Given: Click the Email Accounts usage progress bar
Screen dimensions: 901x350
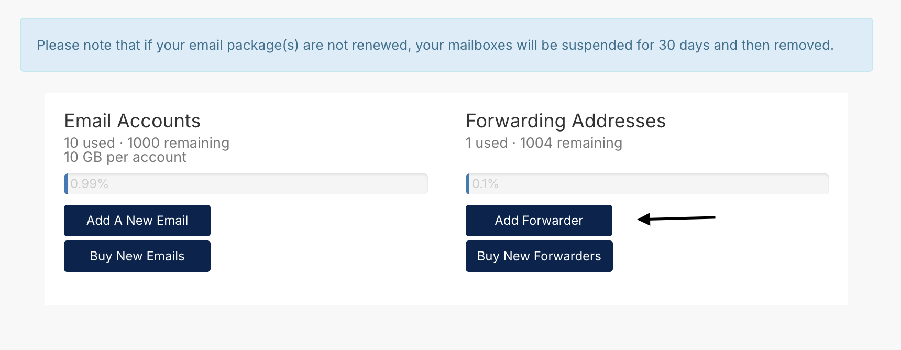Looking at the screenshot, I should coord(246,184).
